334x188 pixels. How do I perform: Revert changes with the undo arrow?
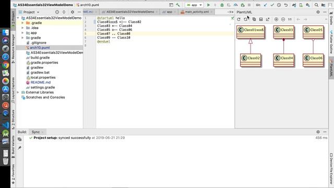[x=286, y=5]
